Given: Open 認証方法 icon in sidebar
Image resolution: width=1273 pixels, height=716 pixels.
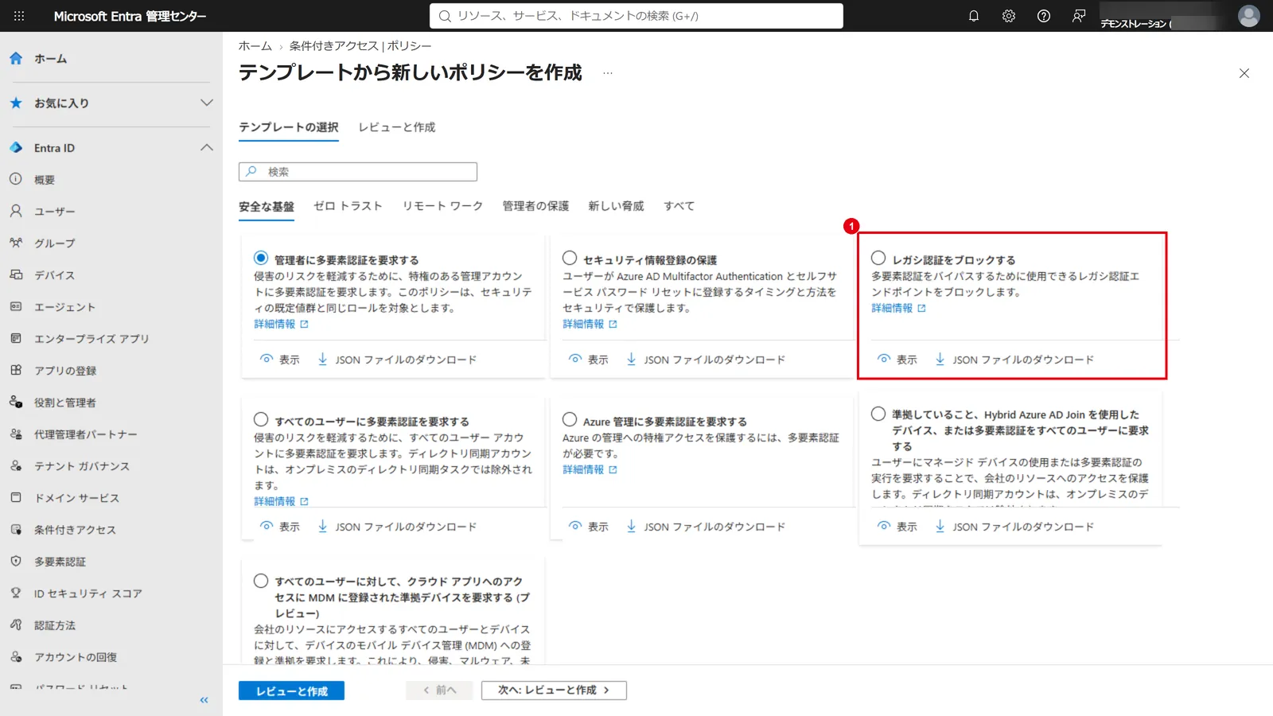Looking at the screenshot, I should (x=16, y=625).
